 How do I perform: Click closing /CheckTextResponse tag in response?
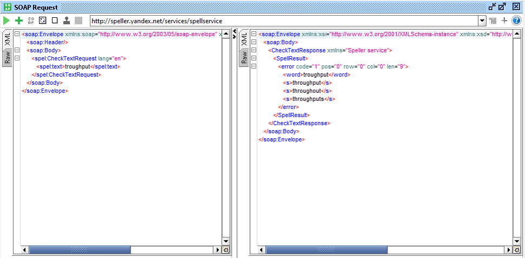click(299, 123)
